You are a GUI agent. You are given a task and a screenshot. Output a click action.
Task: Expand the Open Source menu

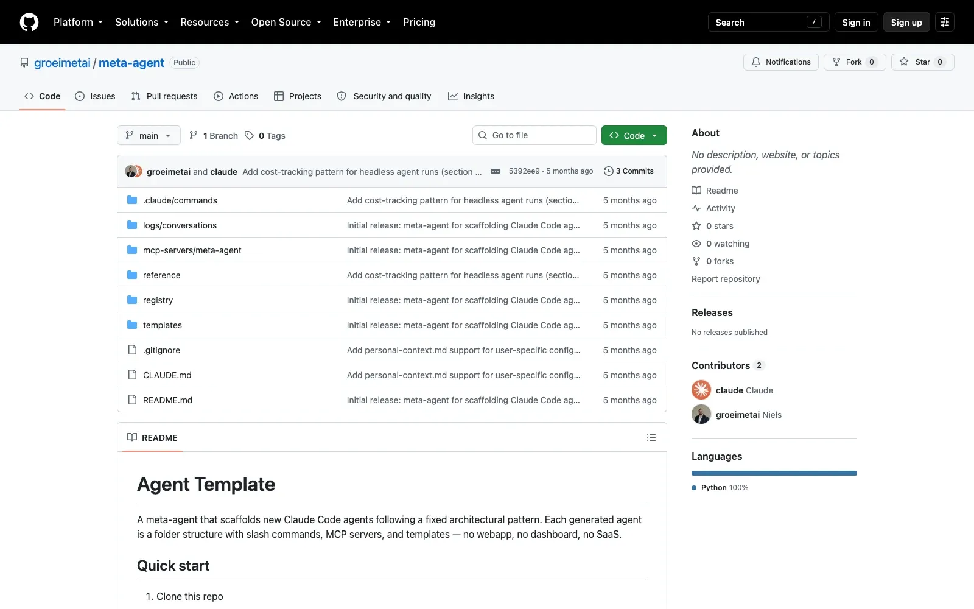286,22
